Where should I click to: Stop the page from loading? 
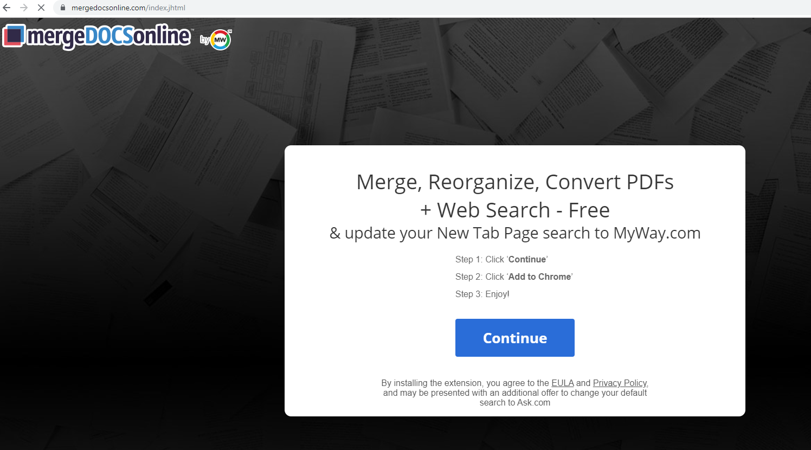point(41,8)
